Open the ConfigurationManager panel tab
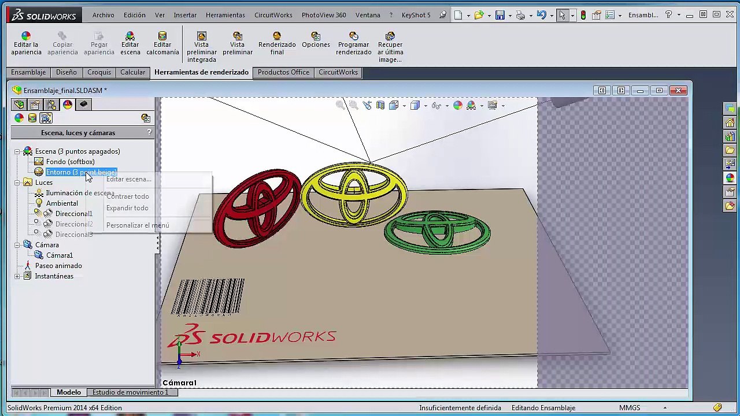 pos(51,105)
